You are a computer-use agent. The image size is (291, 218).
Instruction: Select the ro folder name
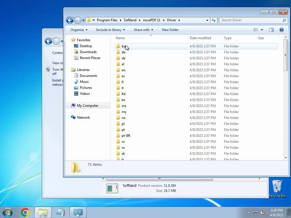pyautogui.click(x=123, y=142)
